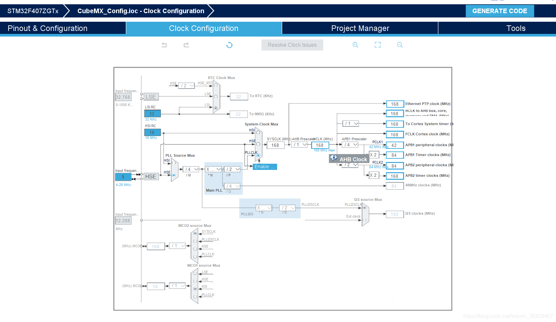The width and height of the screenshot is (556, 322).
Task: Zoom in on the clock diagram
Action: 355,45
